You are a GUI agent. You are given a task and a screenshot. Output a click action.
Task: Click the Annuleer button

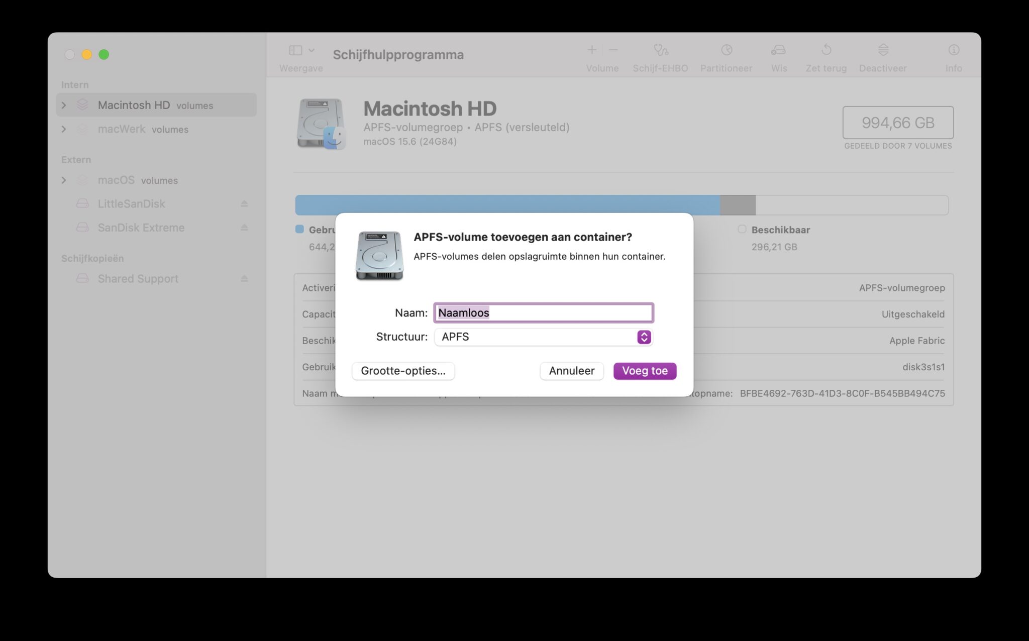[571, 371]
